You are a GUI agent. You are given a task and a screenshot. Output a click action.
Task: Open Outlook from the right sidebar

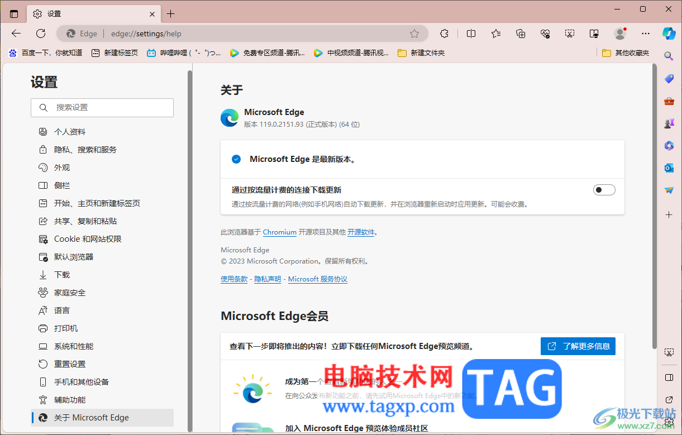[x=669, y=168]
